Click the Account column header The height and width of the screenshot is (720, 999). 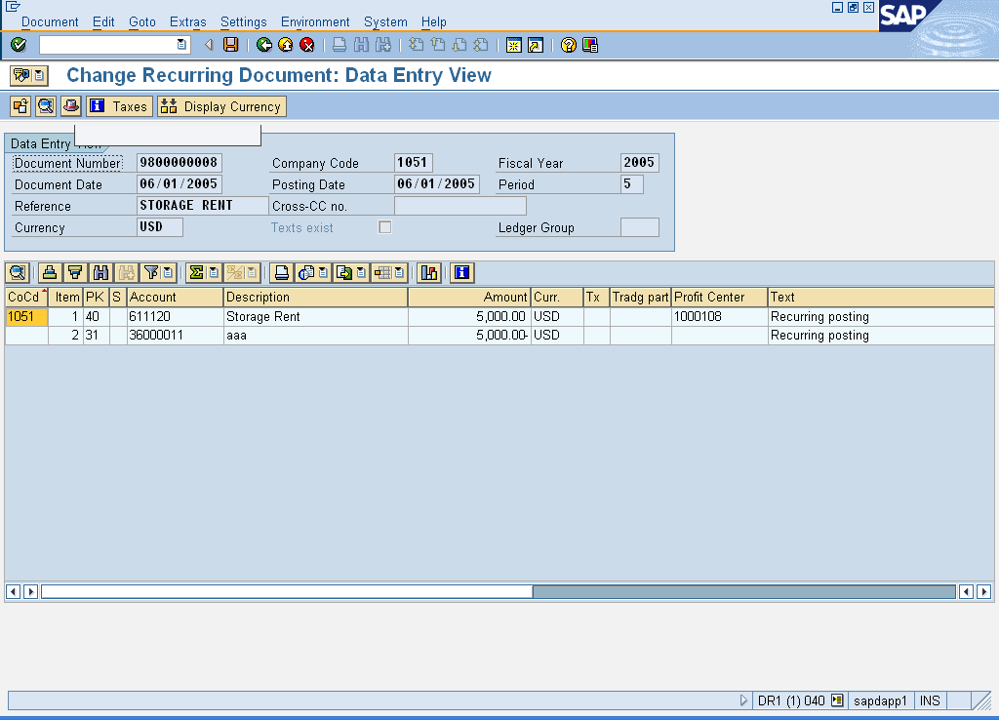176,297
